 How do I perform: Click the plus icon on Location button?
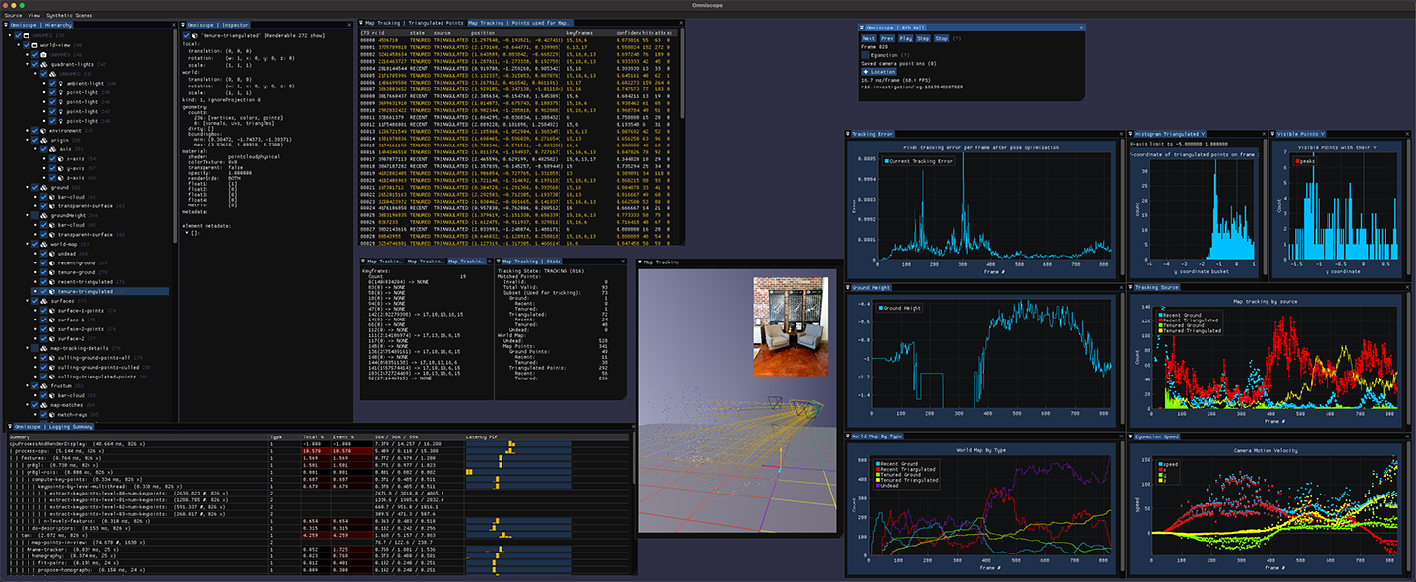pyautogui.click(x=866, y=72)
